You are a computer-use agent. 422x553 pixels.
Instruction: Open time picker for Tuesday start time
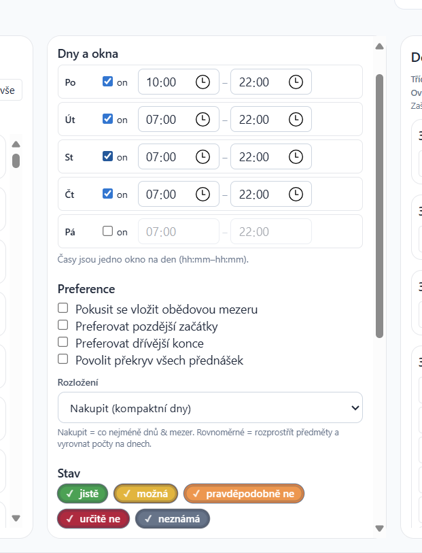coord(203,120)
